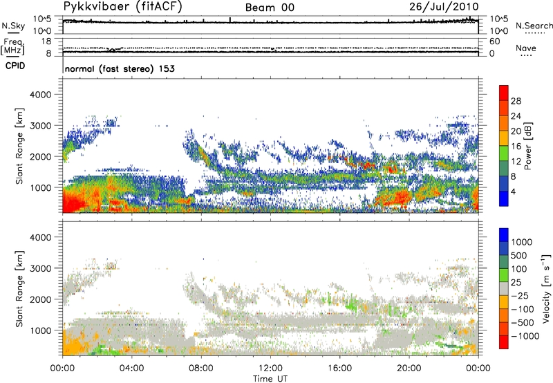This screenshot has height=383, width=553.
Task: Select the '20' label on the power colorbar
Action: (x=516, y=131)
